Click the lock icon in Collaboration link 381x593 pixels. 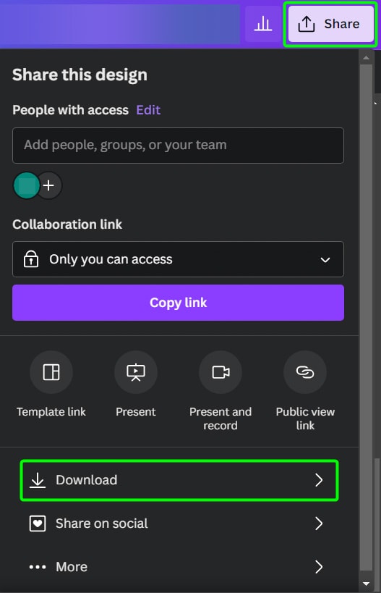(x=31, y=259)
